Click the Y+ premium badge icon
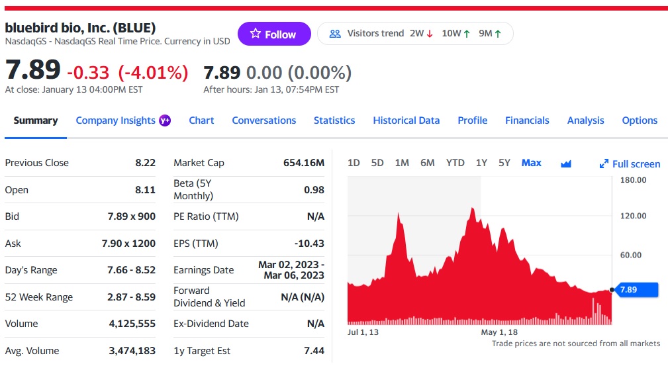668x372 pixels. [x=165, y=120]
